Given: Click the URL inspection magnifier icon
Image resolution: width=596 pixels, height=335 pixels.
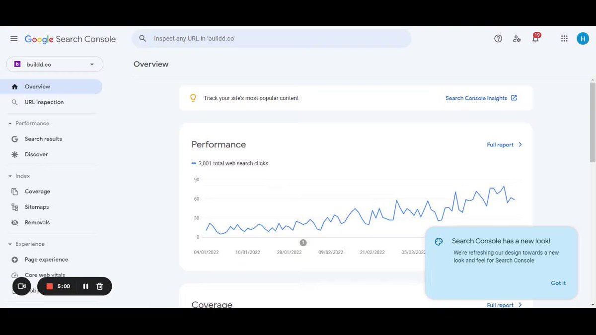Looking at the screenshot, I should (x=14, y=102).
